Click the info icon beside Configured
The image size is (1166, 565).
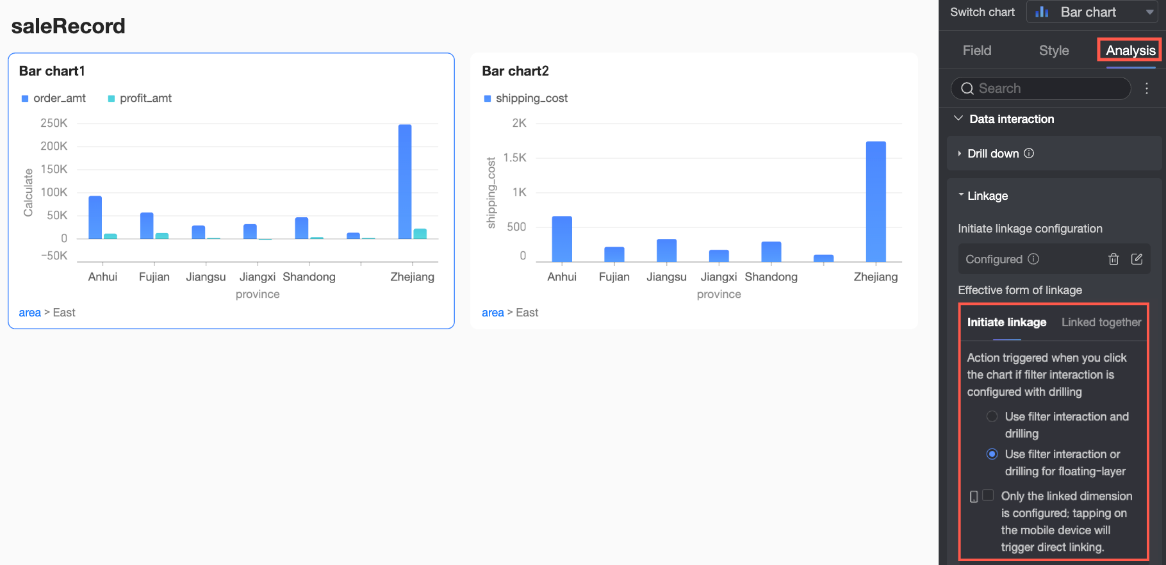pos(1033,259)
